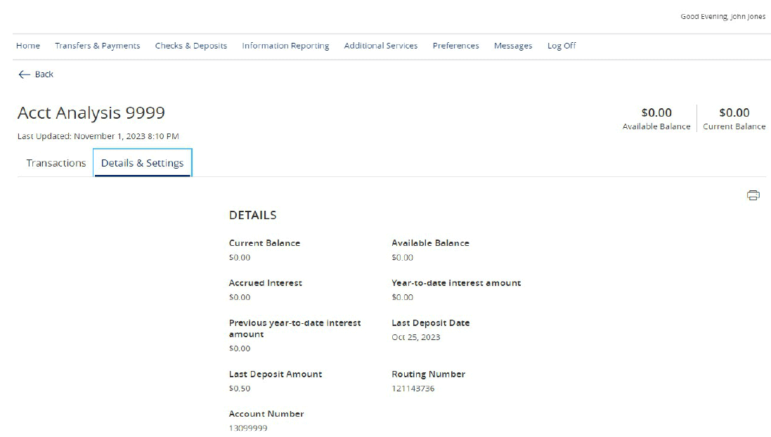Viewport: 771px width, 437px height.
Task: Click the Last Deposit Date label
Action: [431, 323]
